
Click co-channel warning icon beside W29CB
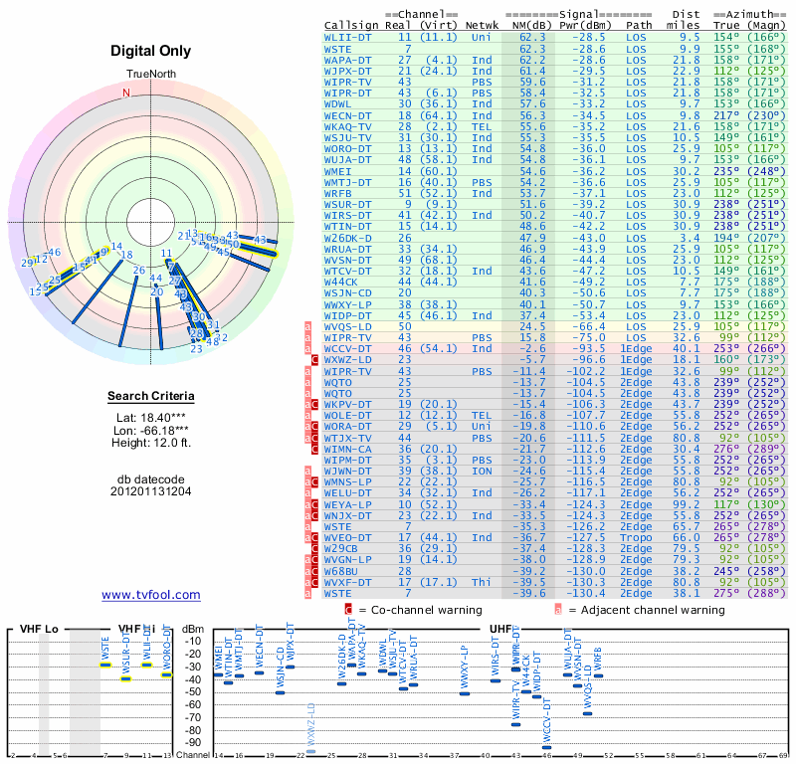coord(314,549)
